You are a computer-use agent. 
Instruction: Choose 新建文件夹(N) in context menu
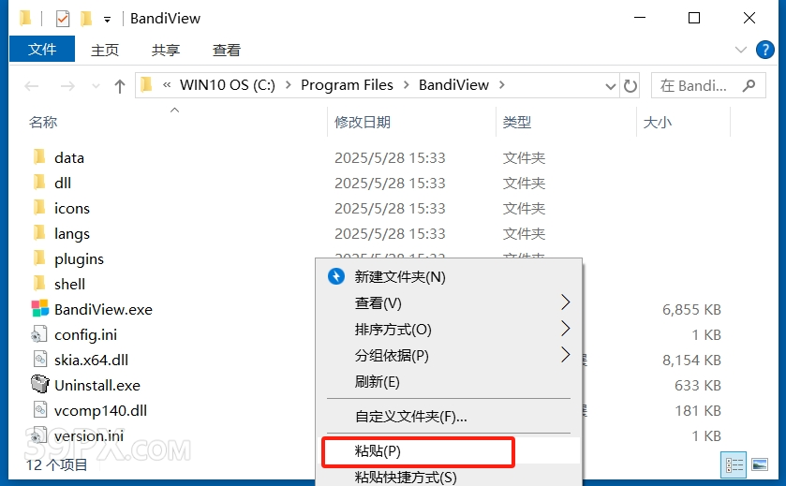(x=449, y=276)
